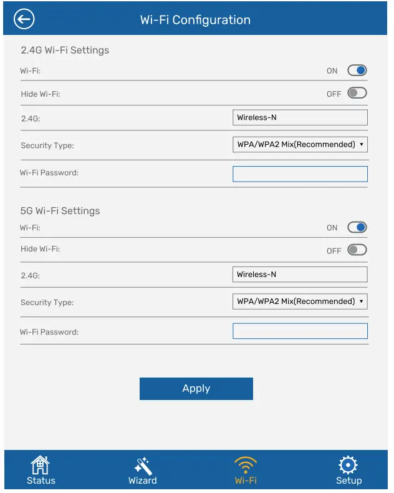Switch to the Status tab label
The image size is (394, 493).
[x=41, y=481]
